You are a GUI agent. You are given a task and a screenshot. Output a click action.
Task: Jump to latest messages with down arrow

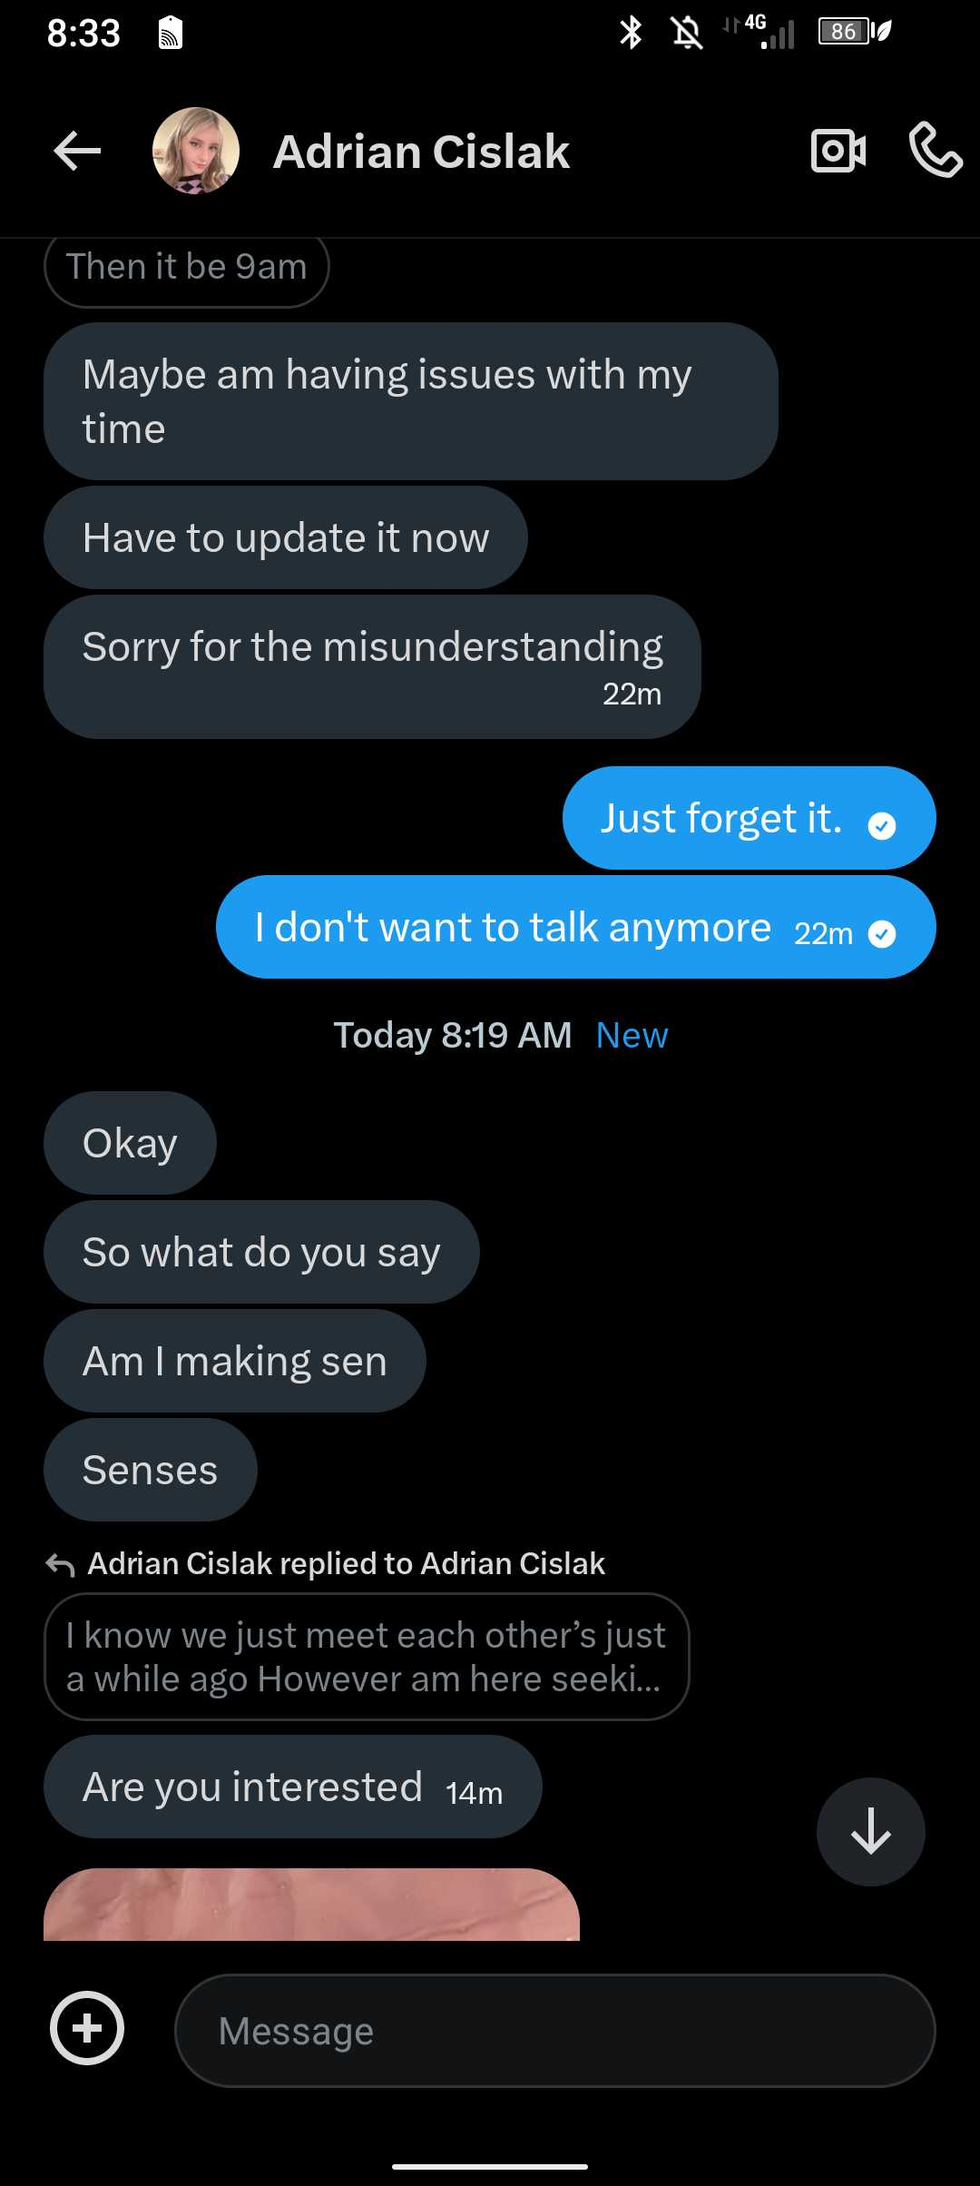[x=870, y=1831]
